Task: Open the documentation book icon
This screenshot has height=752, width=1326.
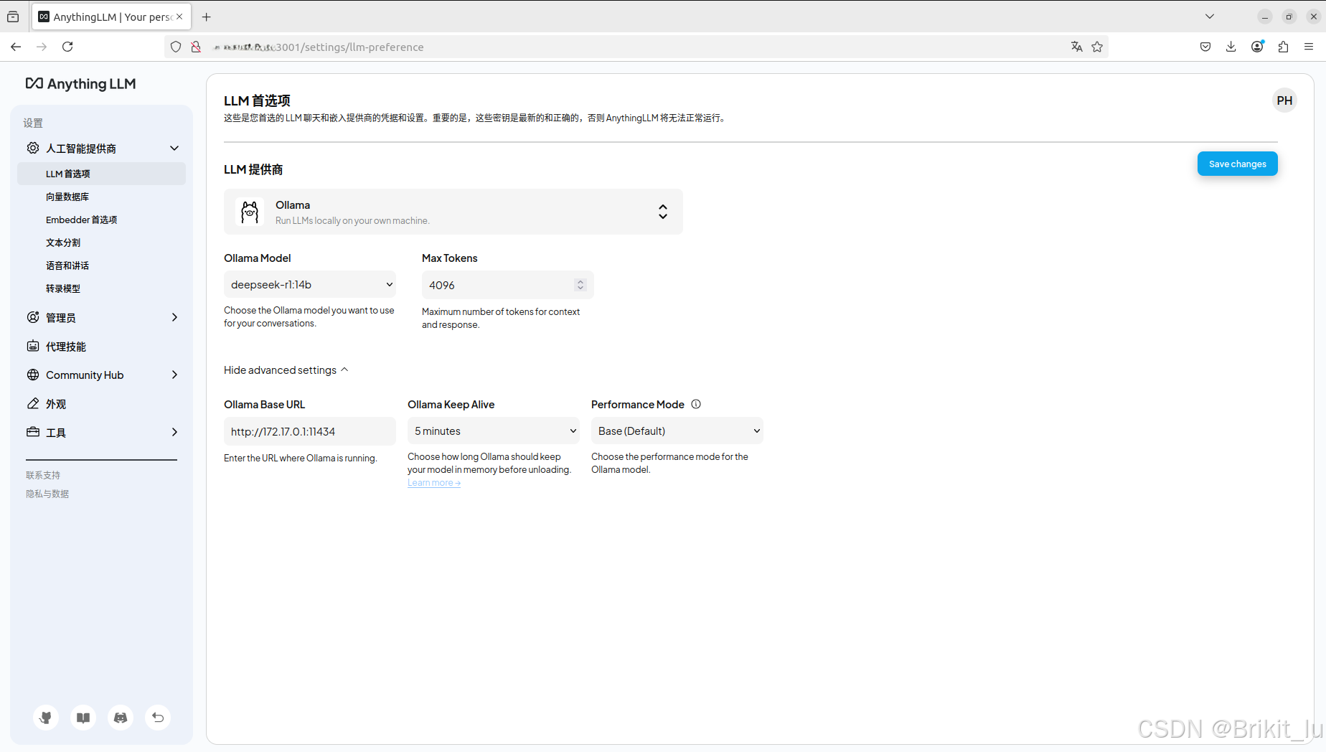Action: point(83,718)
